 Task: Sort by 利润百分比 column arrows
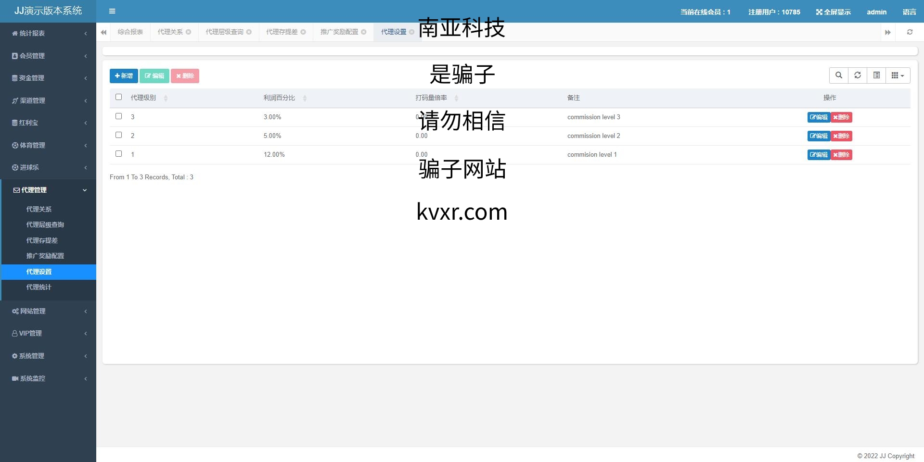coord(305,98)
